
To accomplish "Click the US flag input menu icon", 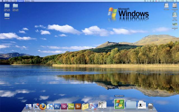I will pos(156,1).
